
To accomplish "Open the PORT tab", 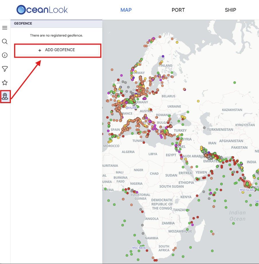I will coord(178,10).
